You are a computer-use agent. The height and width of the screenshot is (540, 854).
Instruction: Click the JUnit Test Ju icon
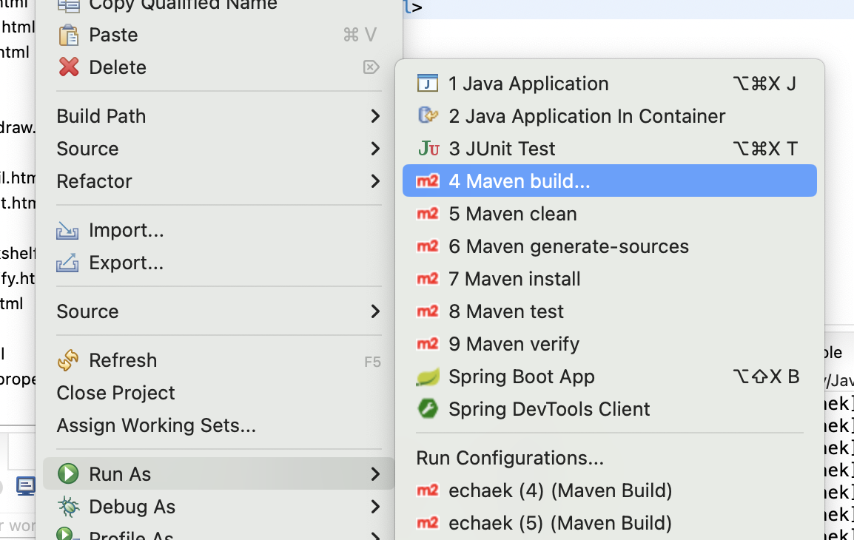428,148
